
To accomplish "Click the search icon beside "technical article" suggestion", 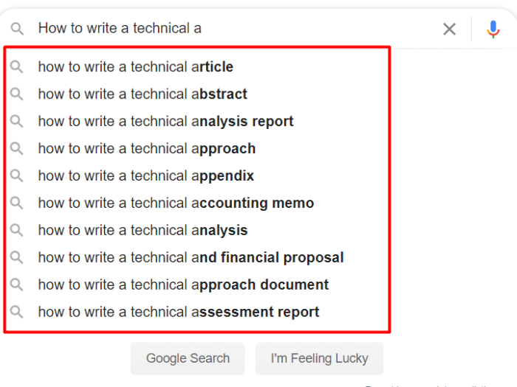I will [x=17, y=67].
